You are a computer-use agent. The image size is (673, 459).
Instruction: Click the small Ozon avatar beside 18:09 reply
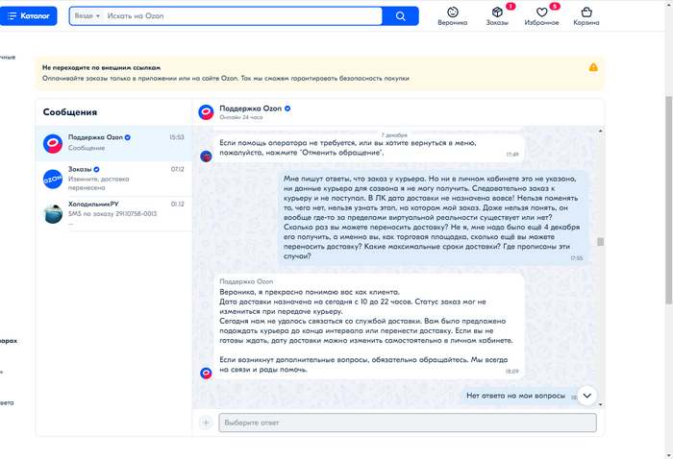[206, 373]
